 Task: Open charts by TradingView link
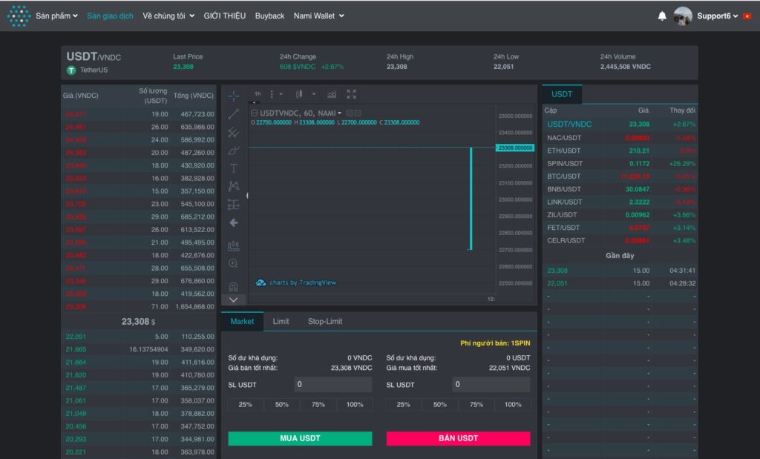point(303,283)
